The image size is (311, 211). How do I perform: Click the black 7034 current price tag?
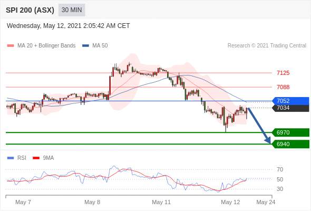pyautogui.click(x=290, y=108)
